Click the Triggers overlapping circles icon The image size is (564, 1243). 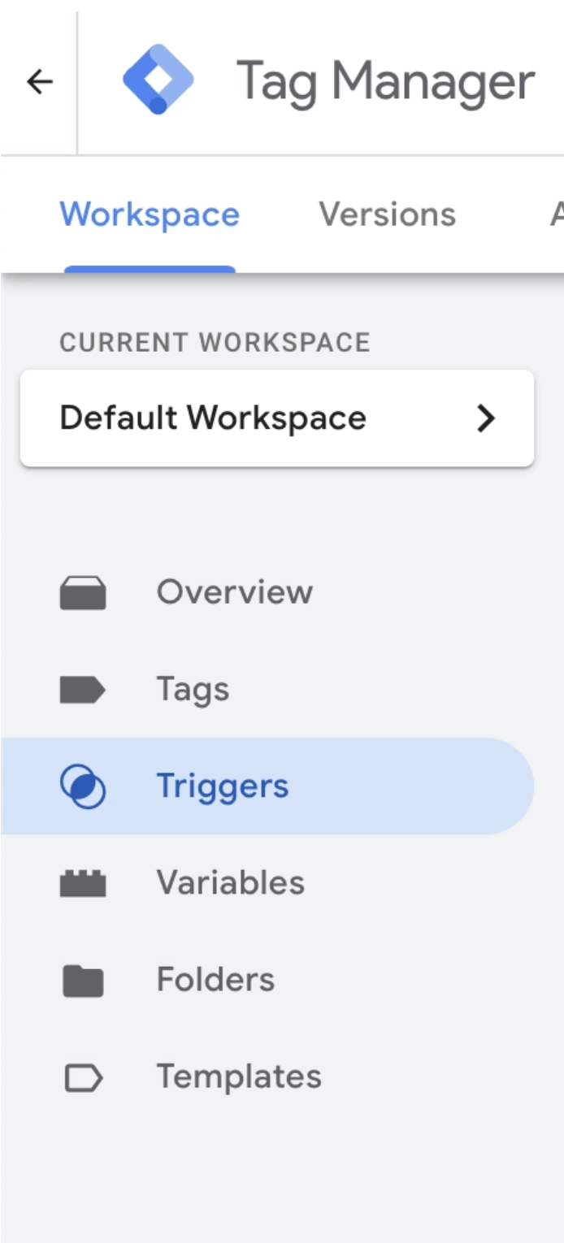coord(83,786)
